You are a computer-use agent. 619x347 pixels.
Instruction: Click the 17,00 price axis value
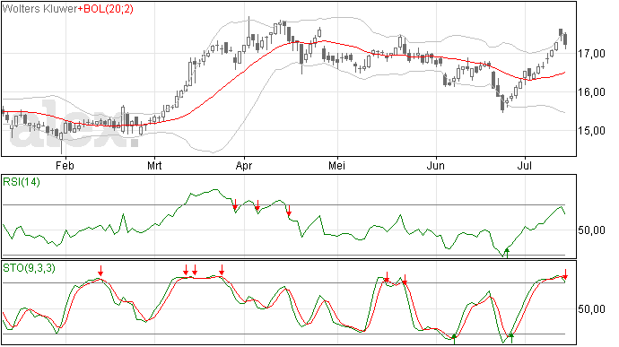point(591,53)
